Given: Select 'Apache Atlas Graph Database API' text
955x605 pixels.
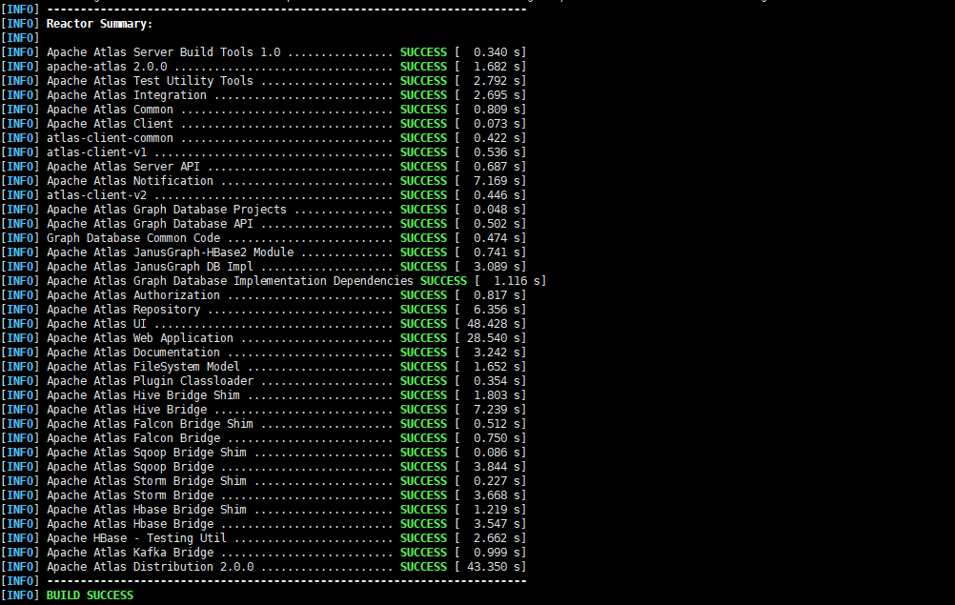Looking at the screenshot, I should 150,224.
